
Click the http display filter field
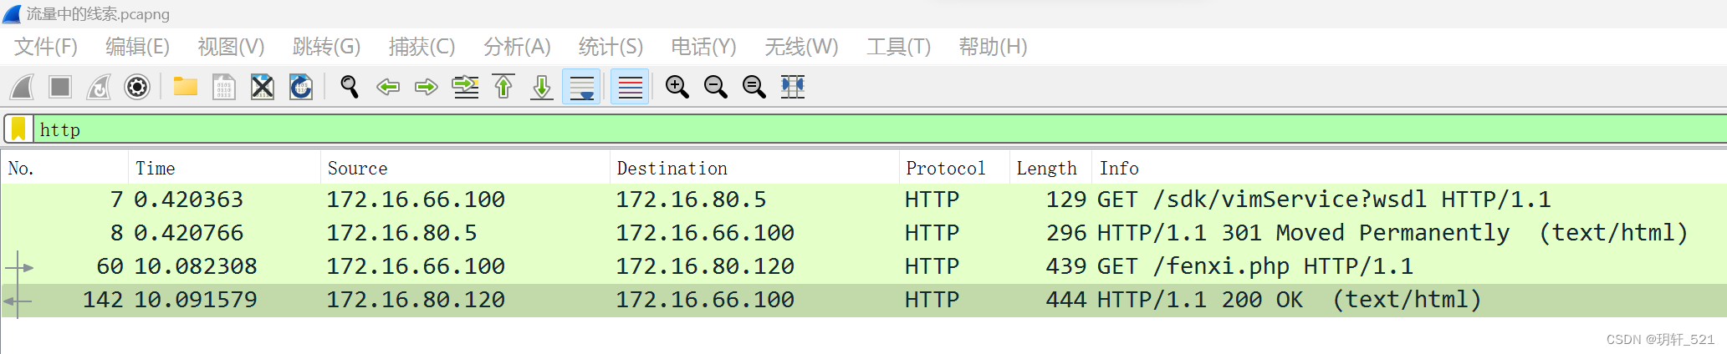pyautogui.click(x=836, y=129)
